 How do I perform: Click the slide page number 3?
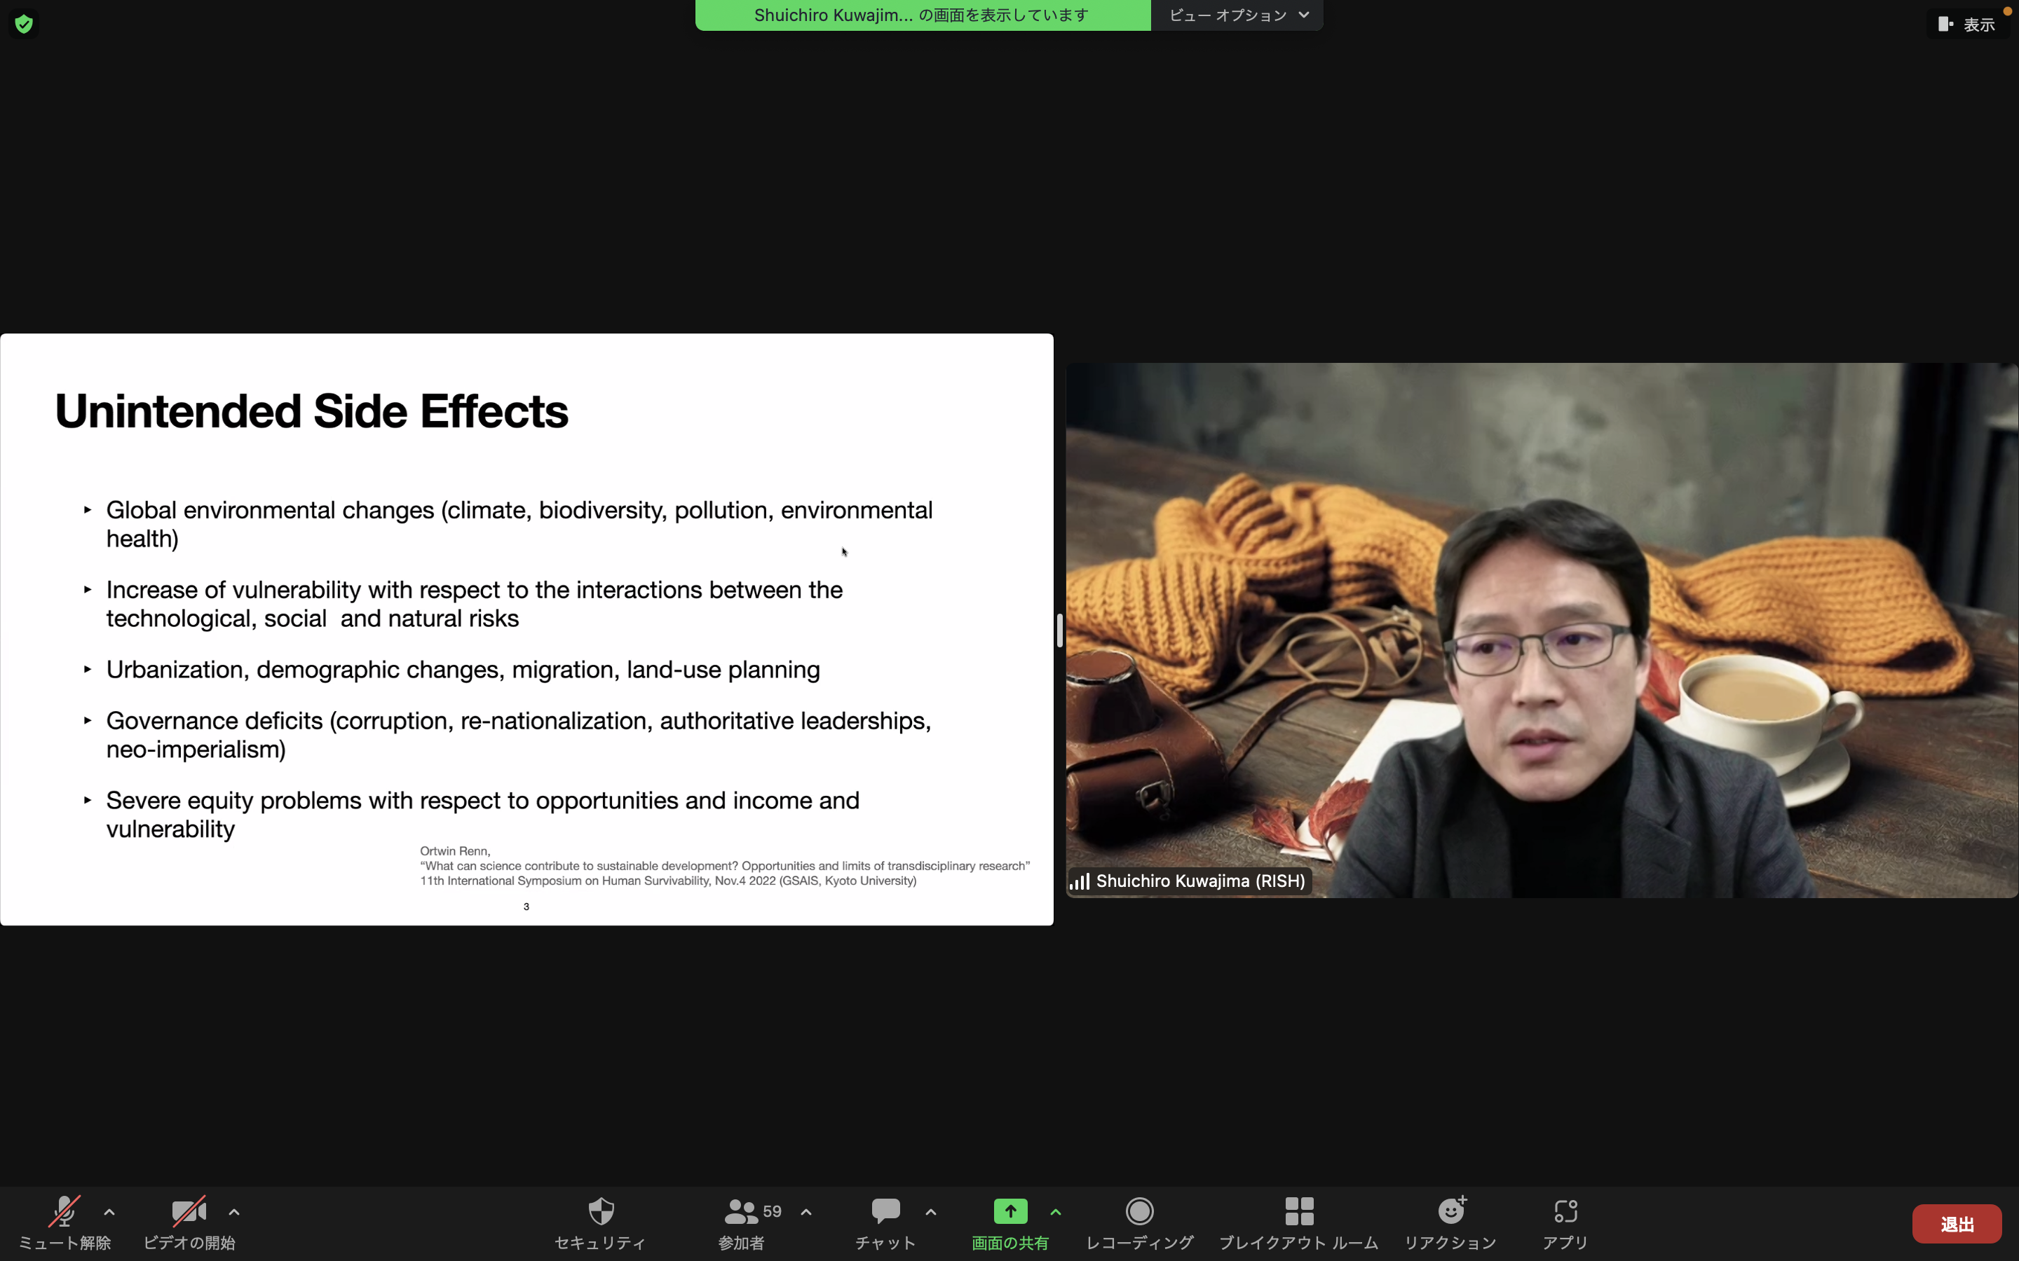click(526, 907)
